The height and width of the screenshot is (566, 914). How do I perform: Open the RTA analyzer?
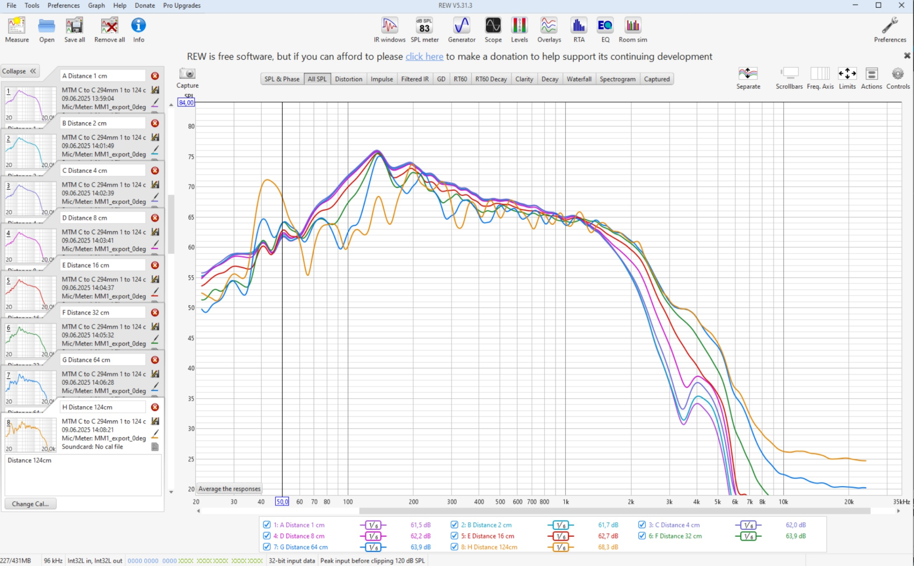pos(579,30)
